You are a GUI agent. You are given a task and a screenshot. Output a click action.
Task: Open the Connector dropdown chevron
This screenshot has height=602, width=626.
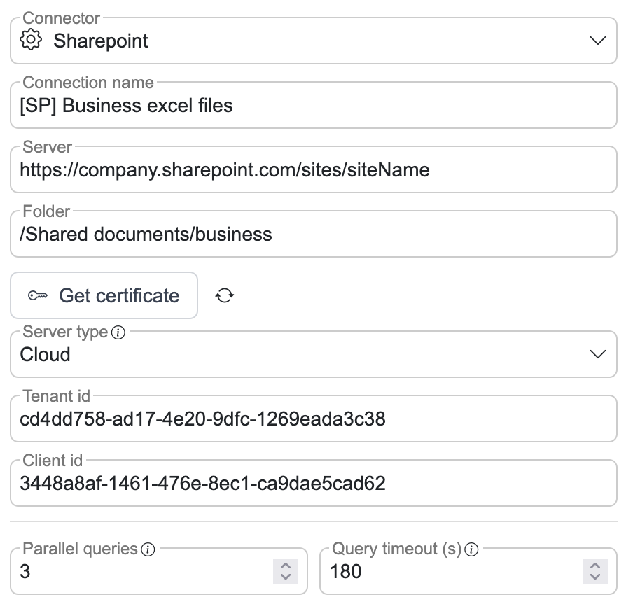[597, 41]
